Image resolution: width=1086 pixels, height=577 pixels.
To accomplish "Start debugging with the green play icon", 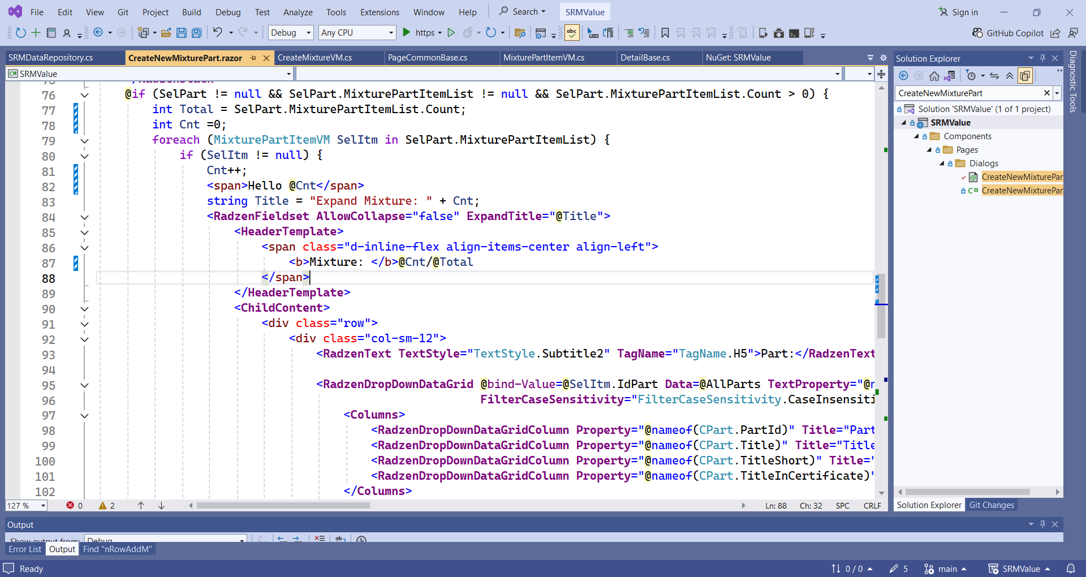I will tap(406, 33).
